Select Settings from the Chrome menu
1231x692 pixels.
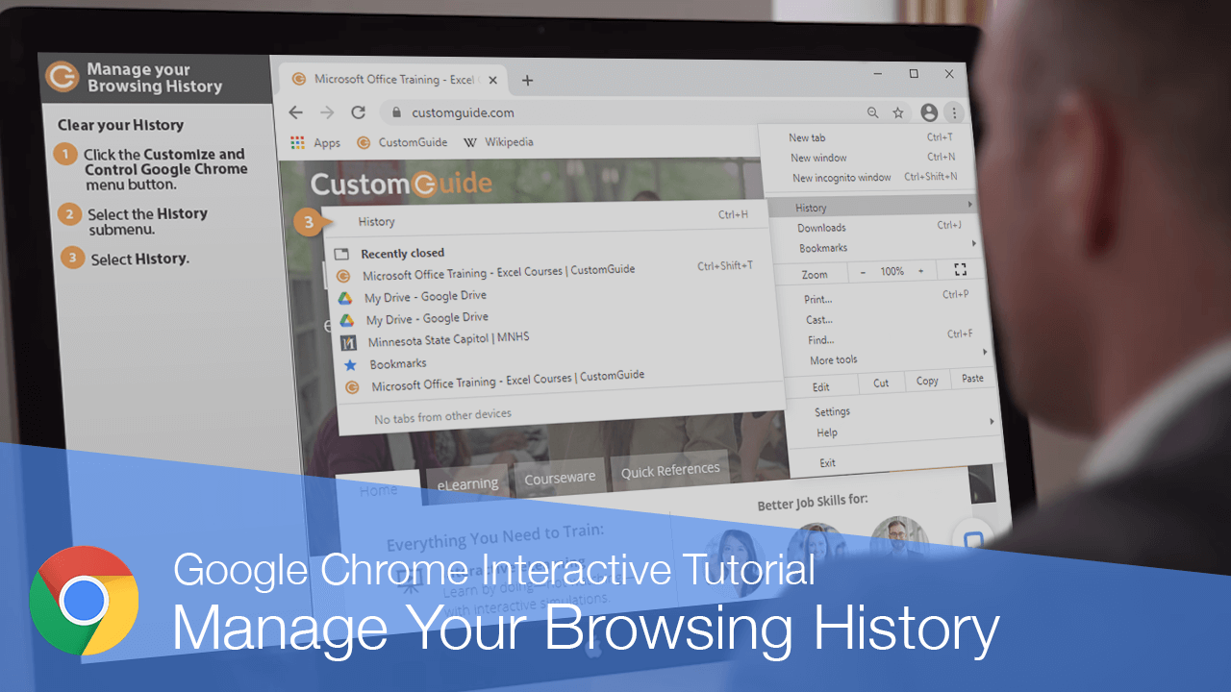[831, 411]
